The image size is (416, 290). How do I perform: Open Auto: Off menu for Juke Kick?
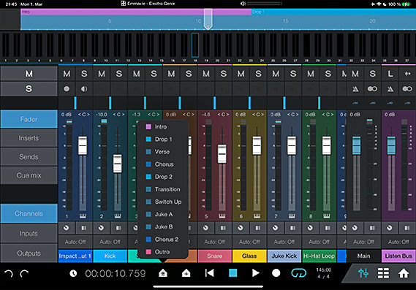pos(284,242)
